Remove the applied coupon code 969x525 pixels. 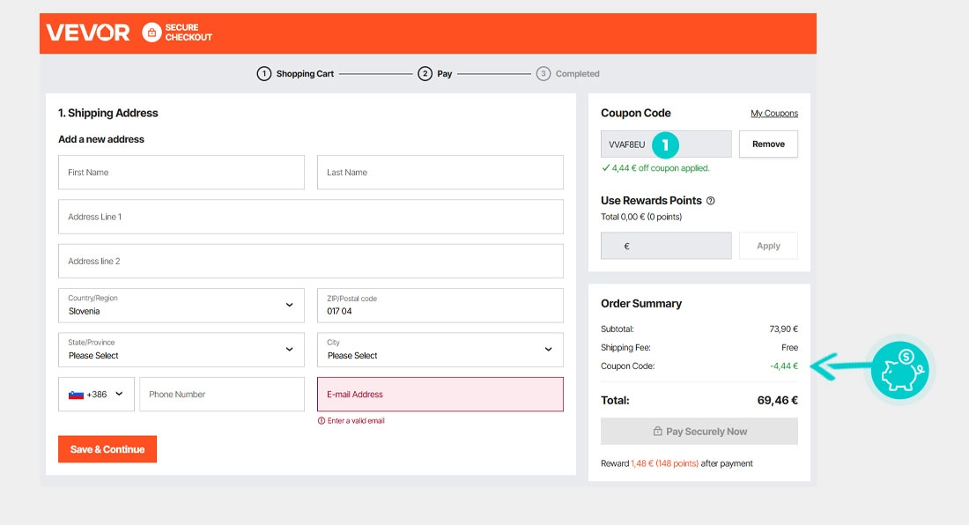[x=768, y=144]
